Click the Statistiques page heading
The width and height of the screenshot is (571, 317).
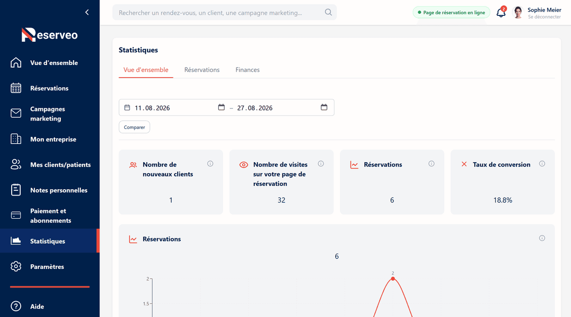139,50
